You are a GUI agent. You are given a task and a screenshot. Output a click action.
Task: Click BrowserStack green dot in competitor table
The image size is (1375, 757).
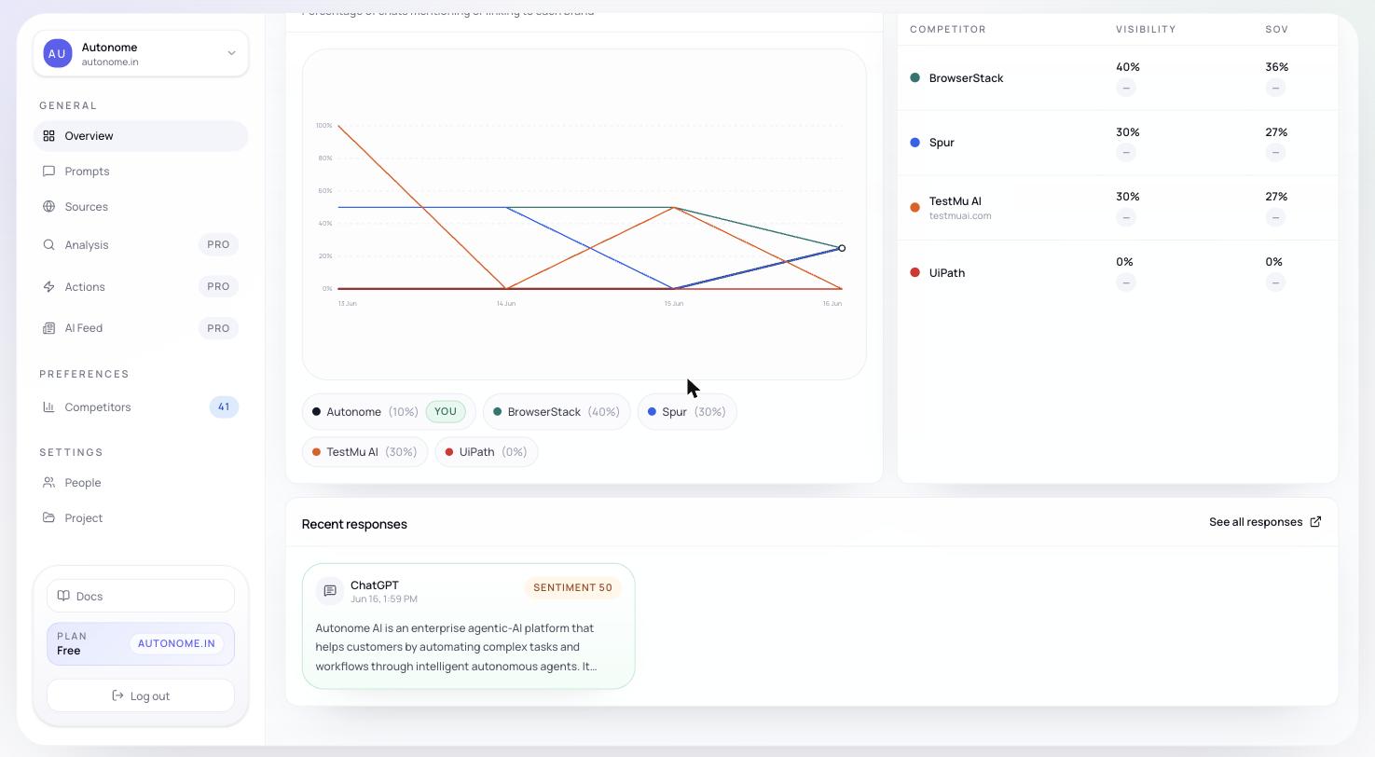(x=914, y=77)
